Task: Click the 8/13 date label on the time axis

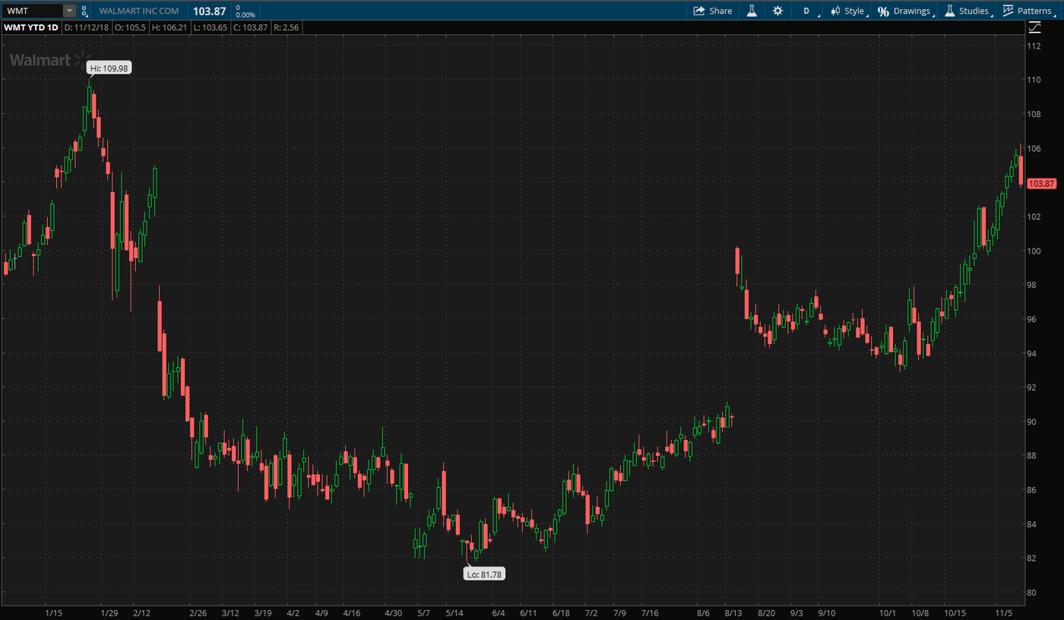Action: (733, 612)
